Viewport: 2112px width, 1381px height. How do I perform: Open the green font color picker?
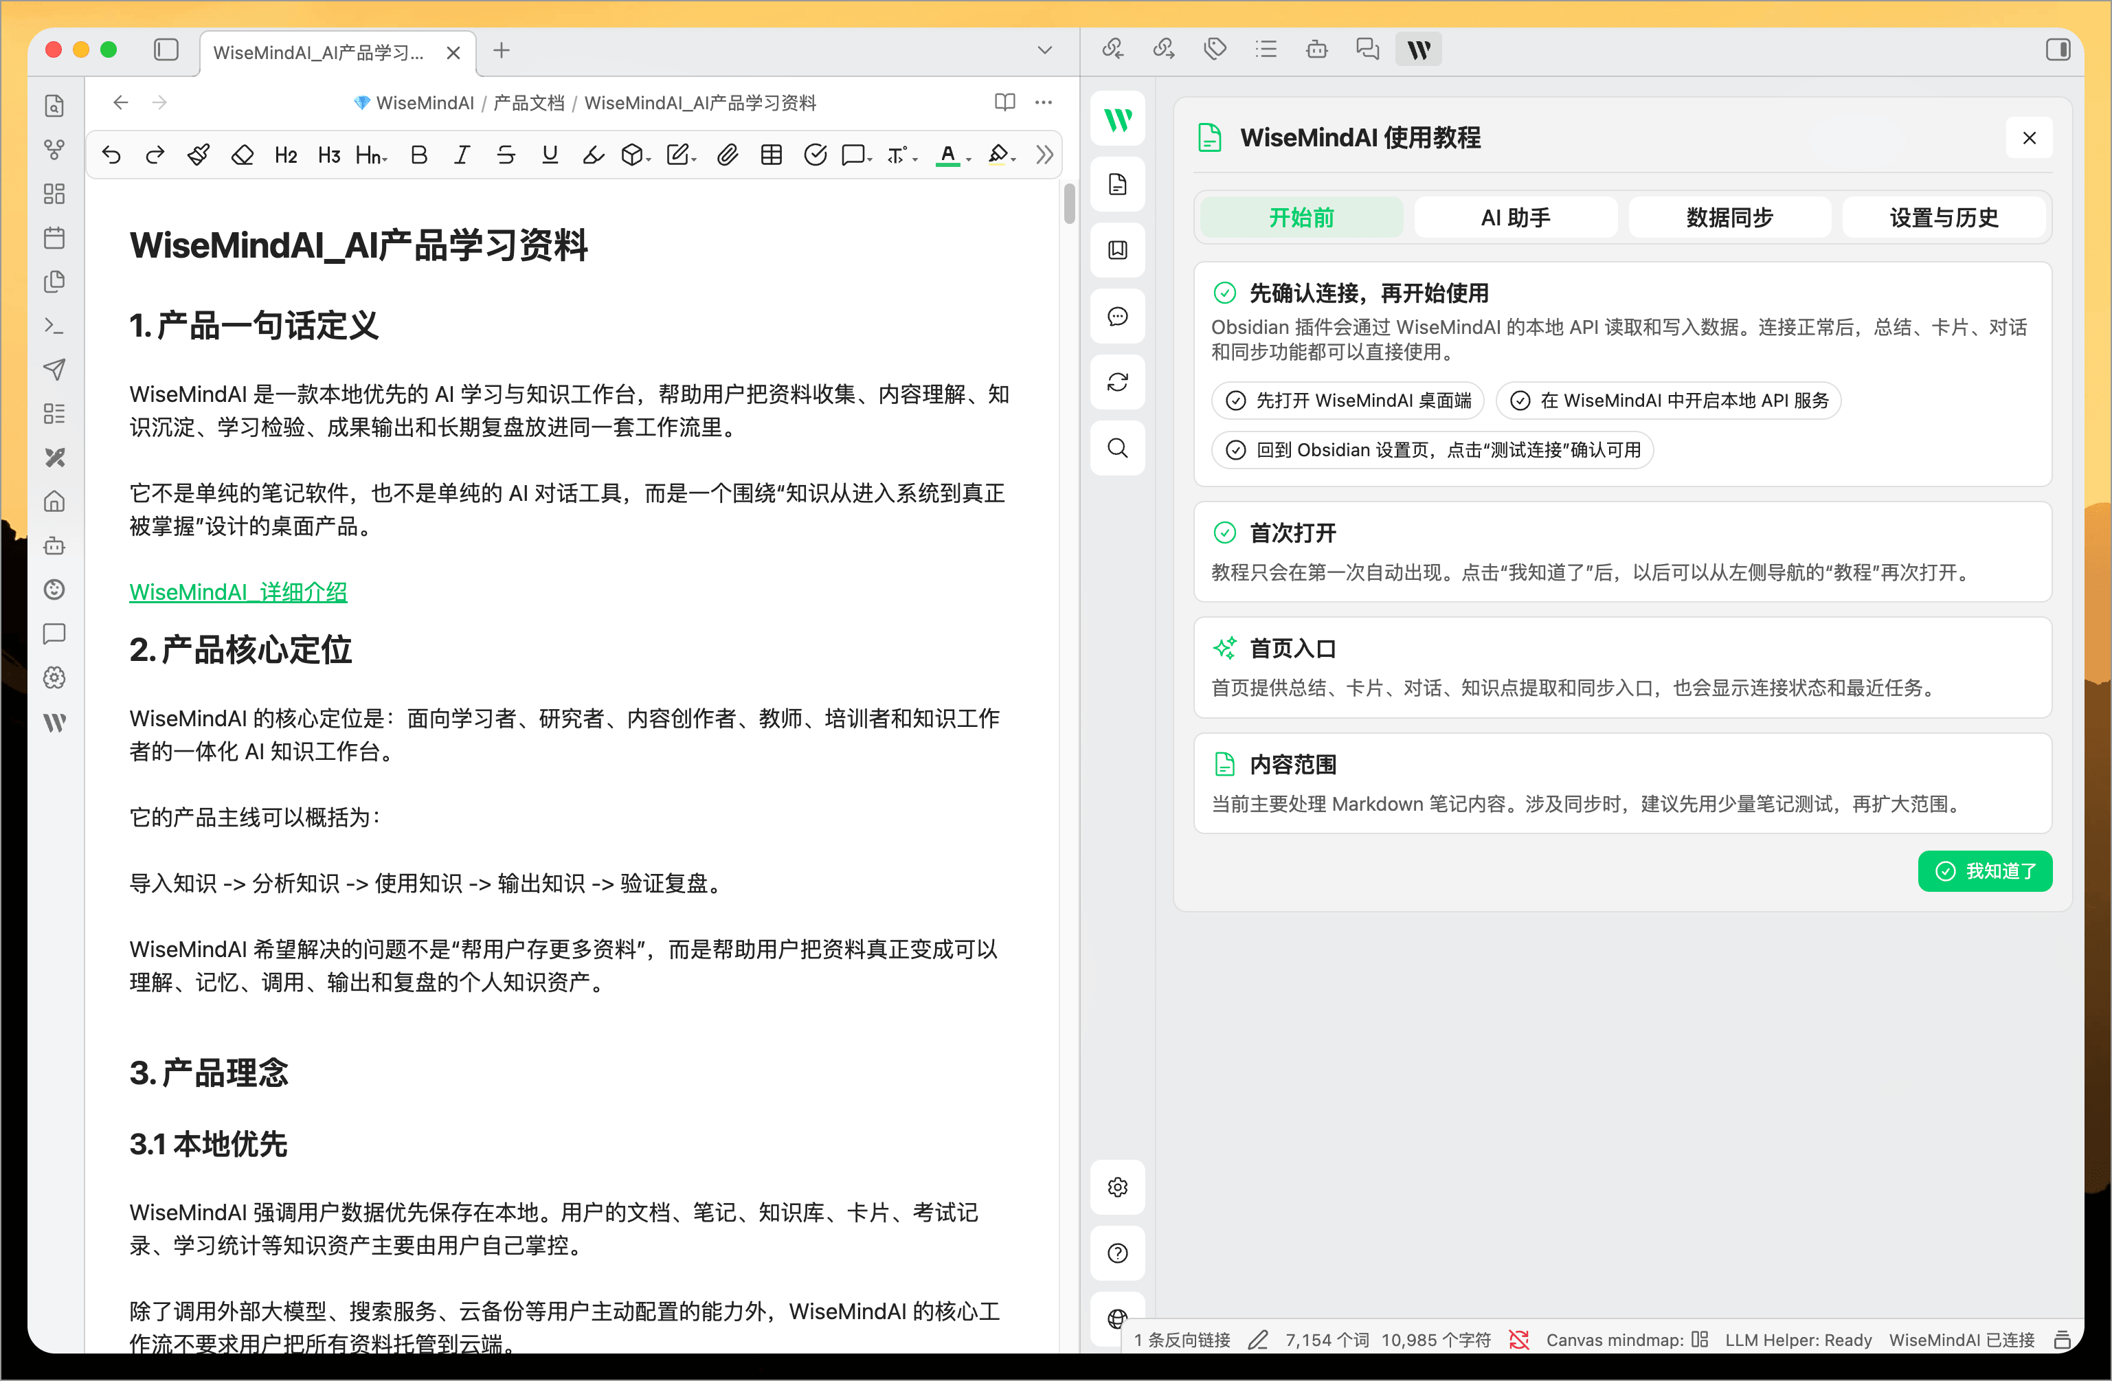point(953,155)
